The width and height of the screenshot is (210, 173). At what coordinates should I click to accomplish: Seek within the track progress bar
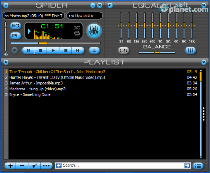coord(55,43)
